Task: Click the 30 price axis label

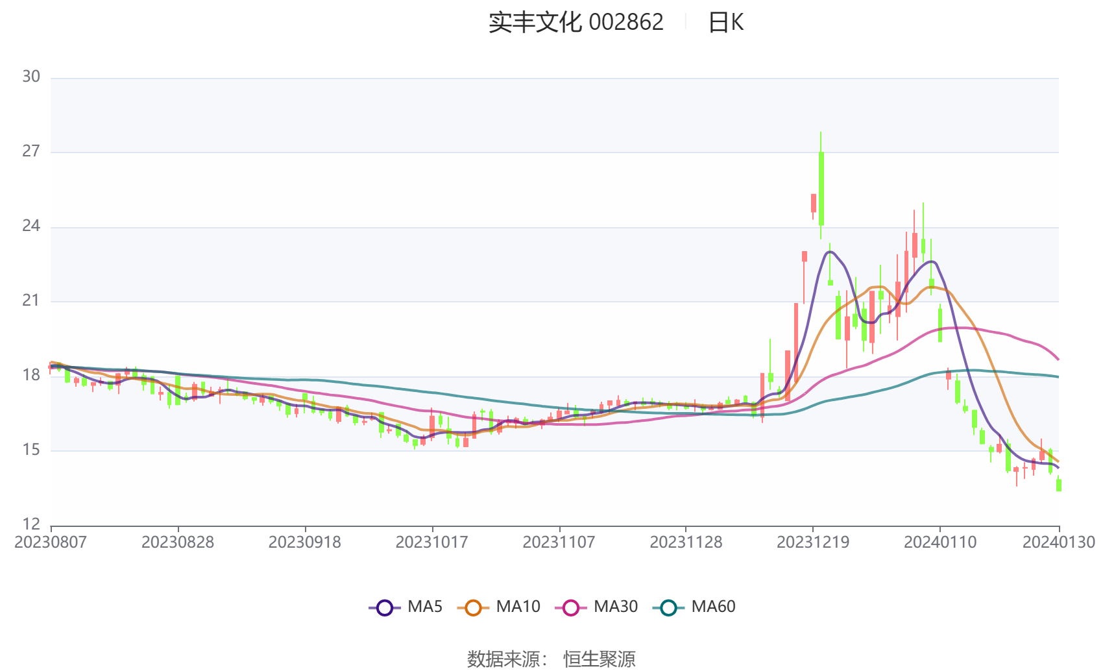Action: 31,77
